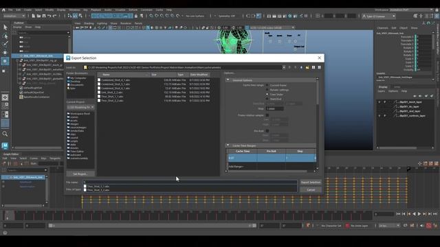
Task: Toggle the red auto keyframe button
Action: (x=429, y=226)
